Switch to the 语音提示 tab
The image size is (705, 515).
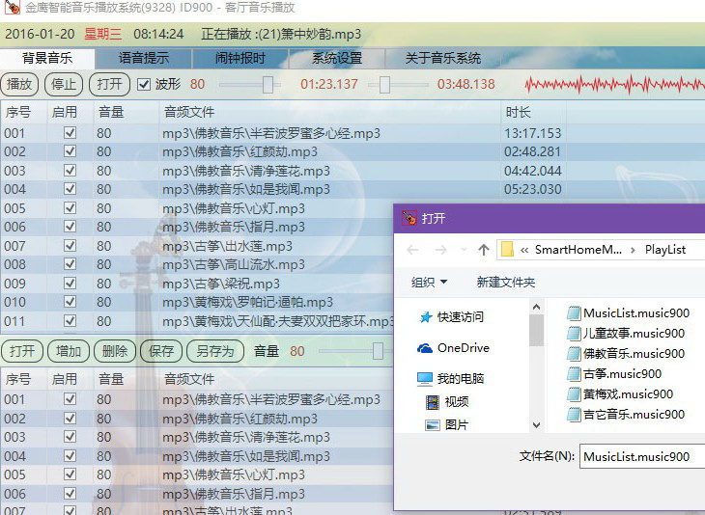coord(144,58)
